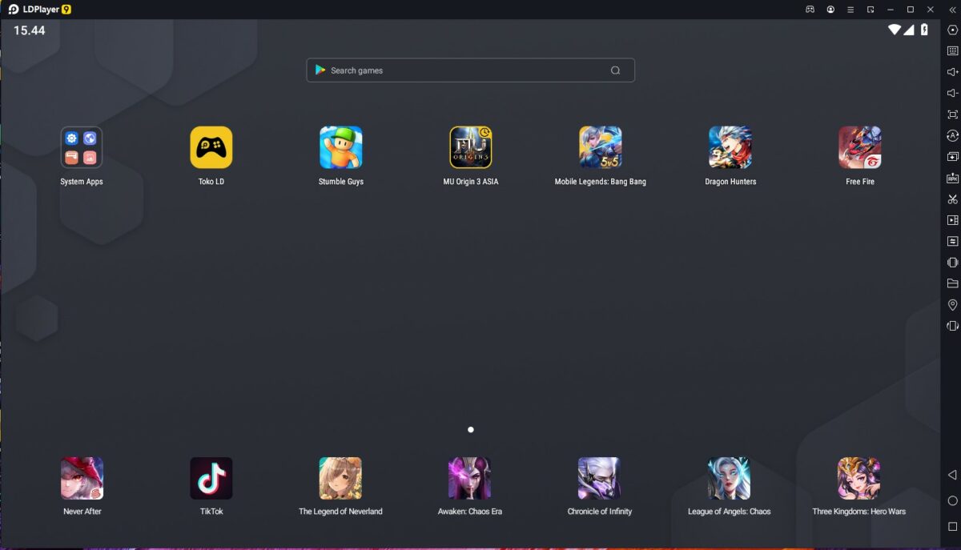Open the multi-instance window-plus icon

tap(952, 157)
